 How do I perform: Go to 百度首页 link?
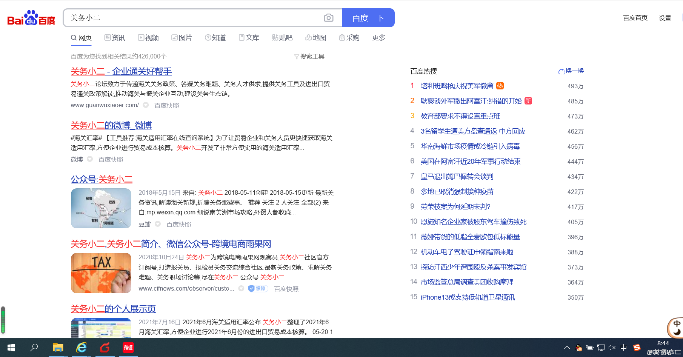(x=635, y=18)
